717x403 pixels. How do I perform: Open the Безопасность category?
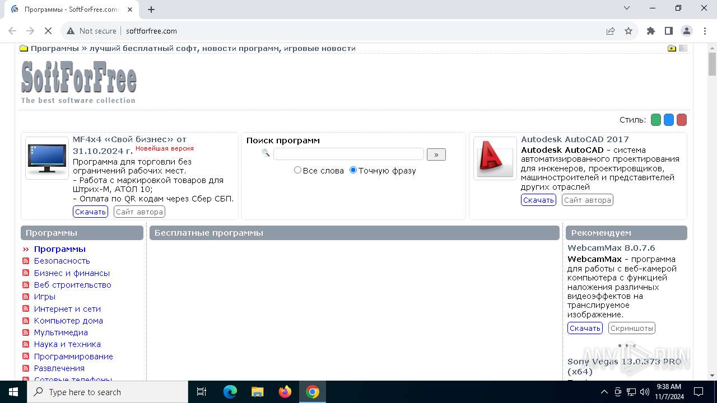tap(62, 261)
